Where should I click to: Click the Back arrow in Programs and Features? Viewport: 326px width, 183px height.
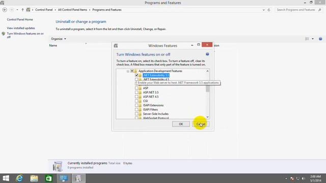click(x=5, y=10)
